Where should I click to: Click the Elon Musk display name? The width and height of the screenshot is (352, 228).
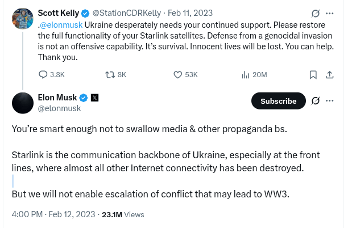[57, 97]
